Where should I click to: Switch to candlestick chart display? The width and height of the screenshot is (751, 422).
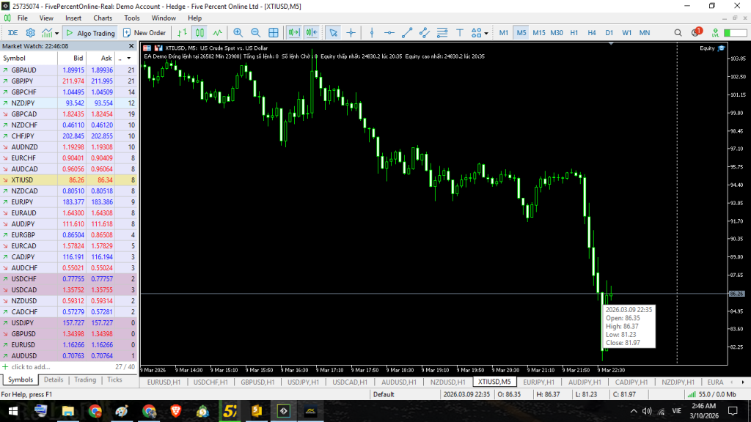[199, 32]
